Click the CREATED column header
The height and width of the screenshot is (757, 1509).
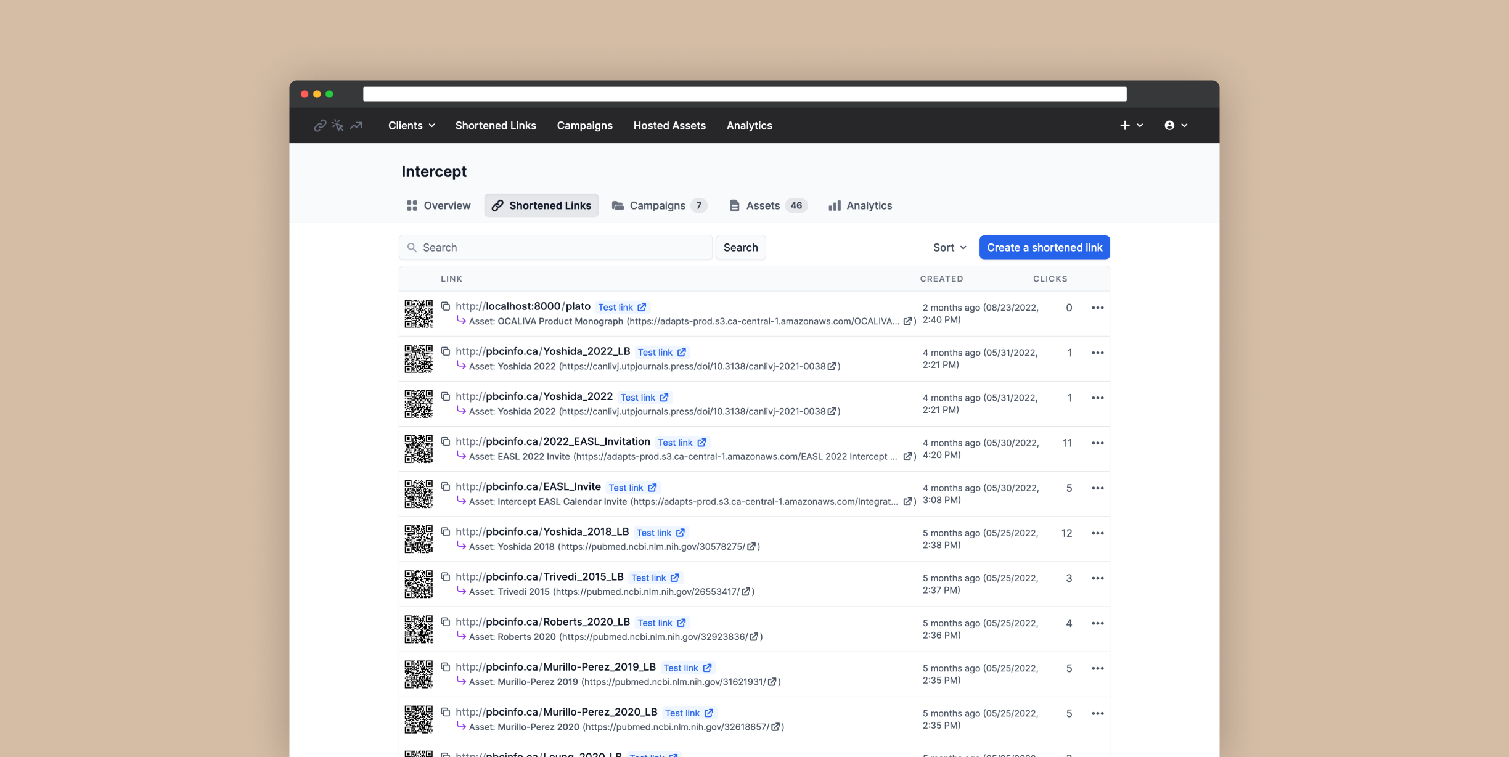941,279
